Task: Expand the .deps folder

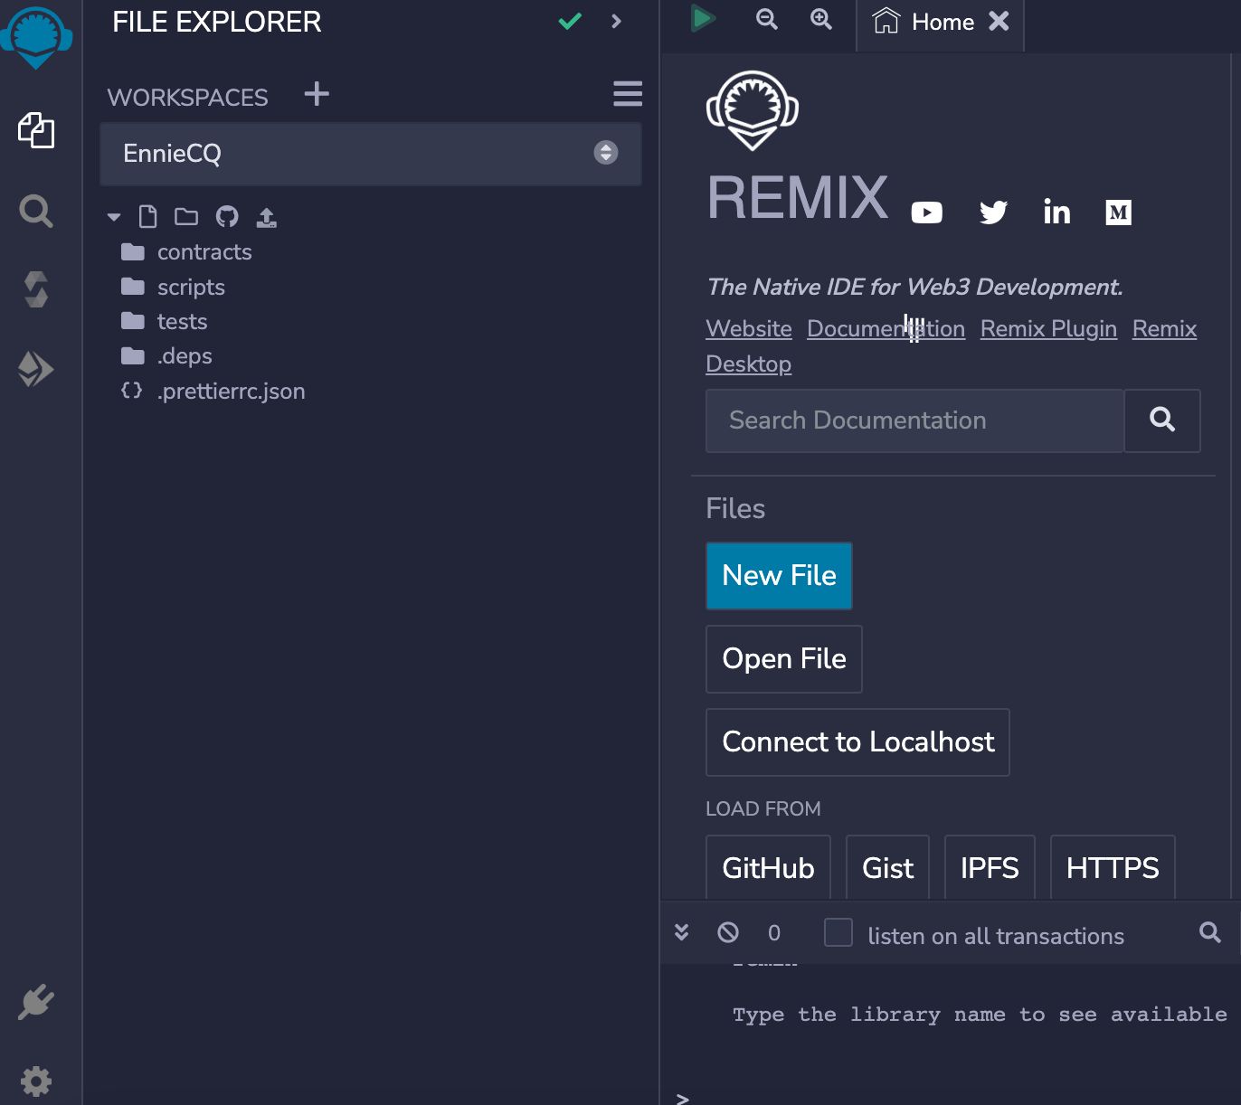Action: 166,356
